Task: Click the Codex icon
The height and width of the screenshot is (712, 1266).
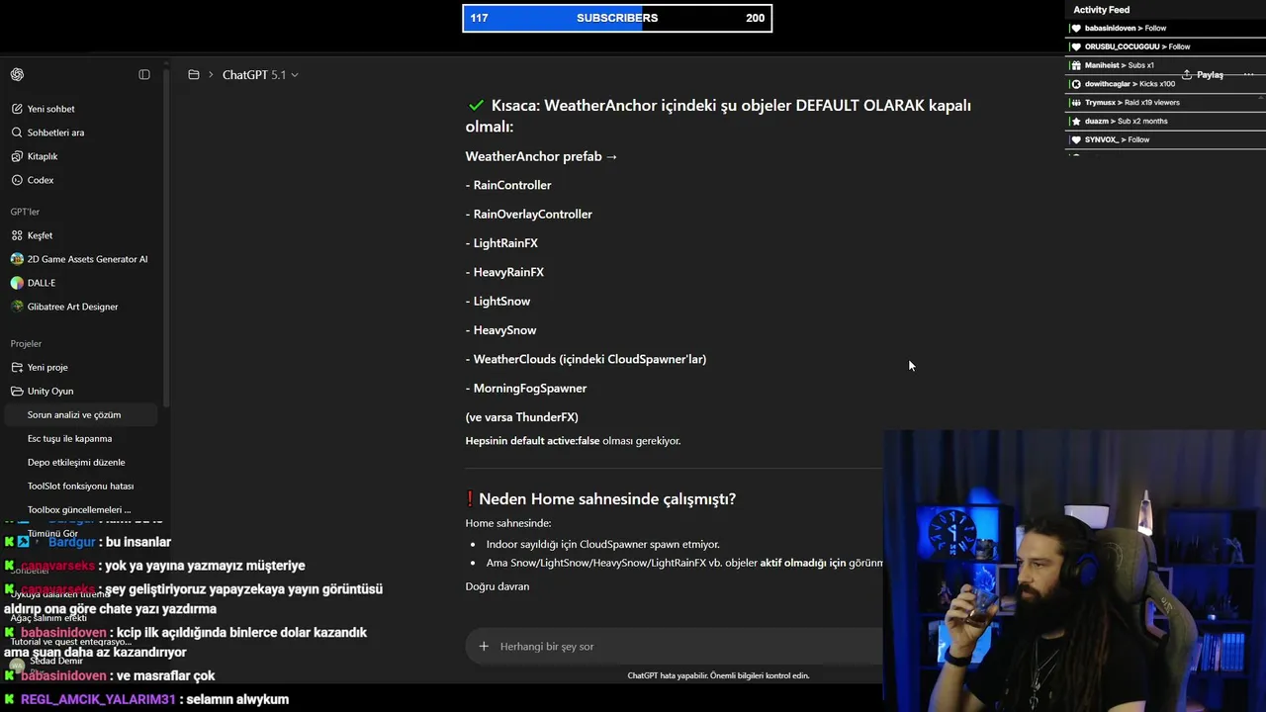Action: (x=17, y=180)
